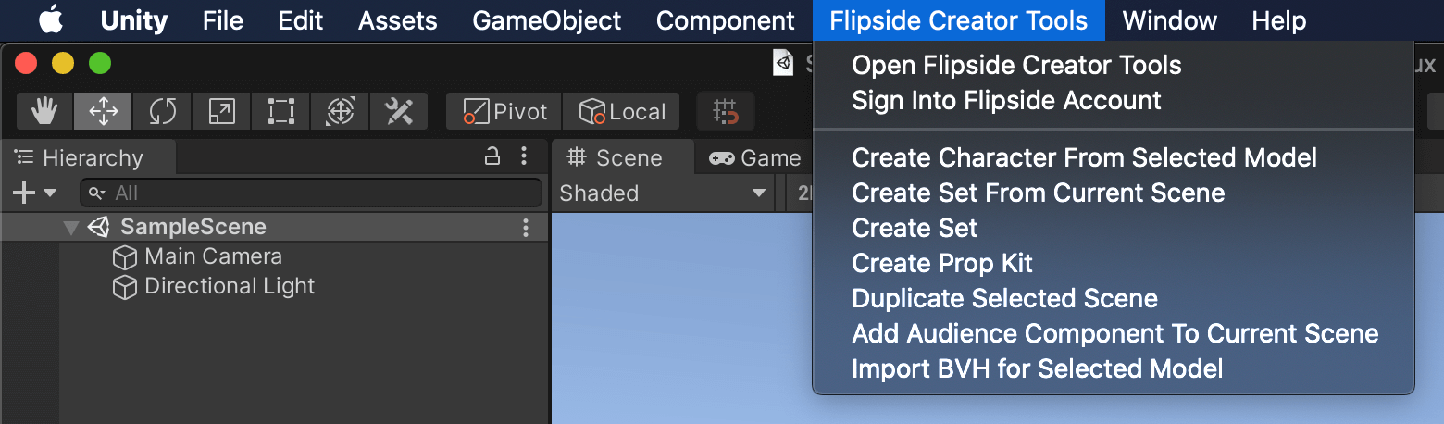Screen dimensions: 1444x424
Task: Open the SampleScene options kebab menu
Action: coord(526,228)
